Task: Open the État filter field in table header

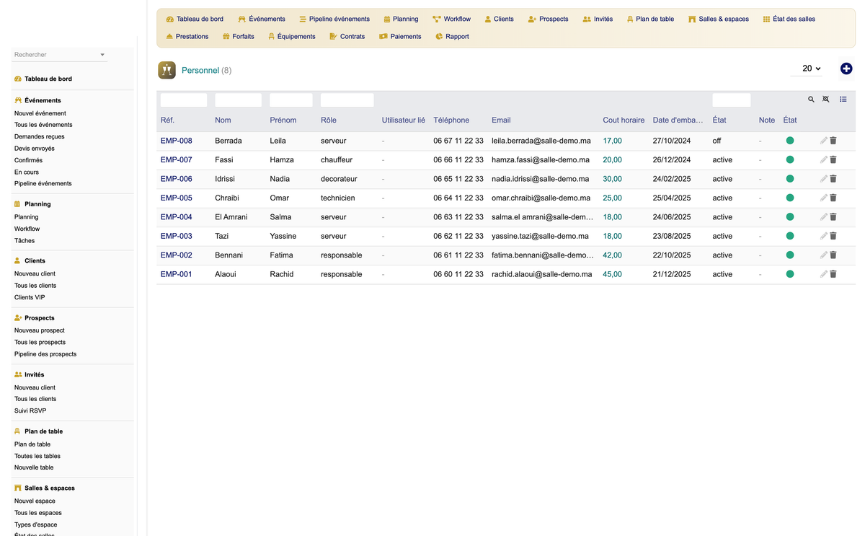Action: pos(731,100)
